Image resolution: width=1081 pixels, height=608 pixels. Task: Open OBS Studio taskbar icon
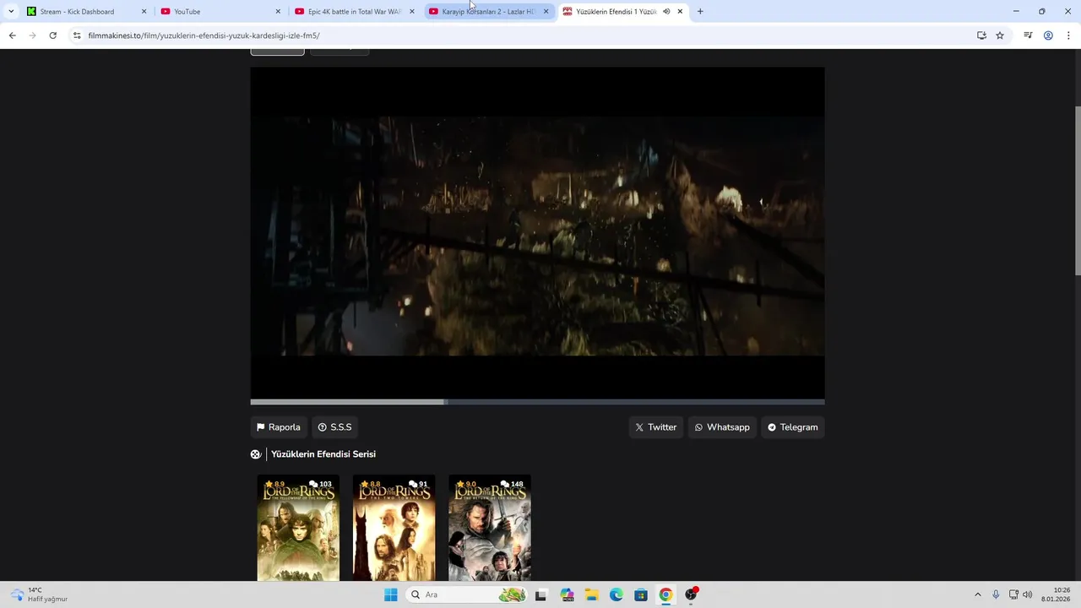[x=691, y=594]
